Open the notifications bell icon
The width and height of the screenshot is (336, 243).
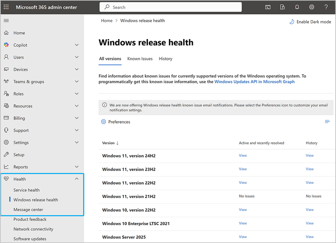pos(297,7)
